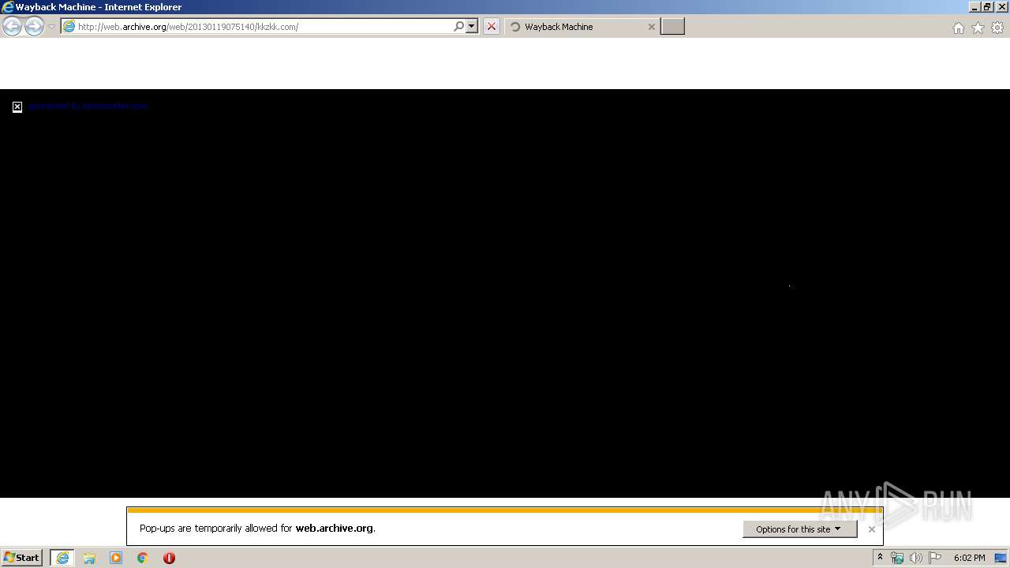The image size is (1010, 568).
Task: Expand the address bar autocomplete dropdown
Action: coord(472,27)
